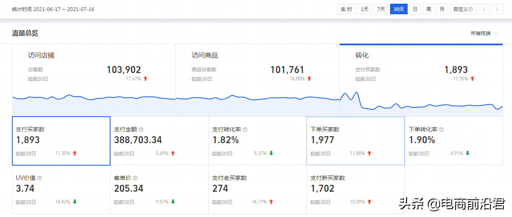Click the 流量总览 section title

coord(25,33)
